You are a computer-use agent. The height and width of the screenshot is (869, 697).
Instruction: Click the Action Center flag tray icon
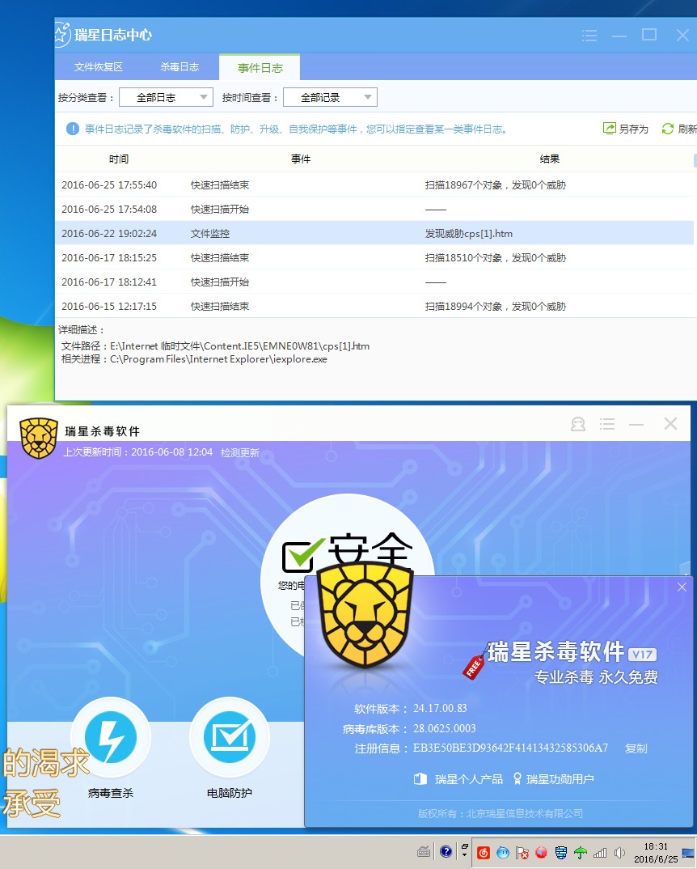pyautogui.click(x=522, y=853)
